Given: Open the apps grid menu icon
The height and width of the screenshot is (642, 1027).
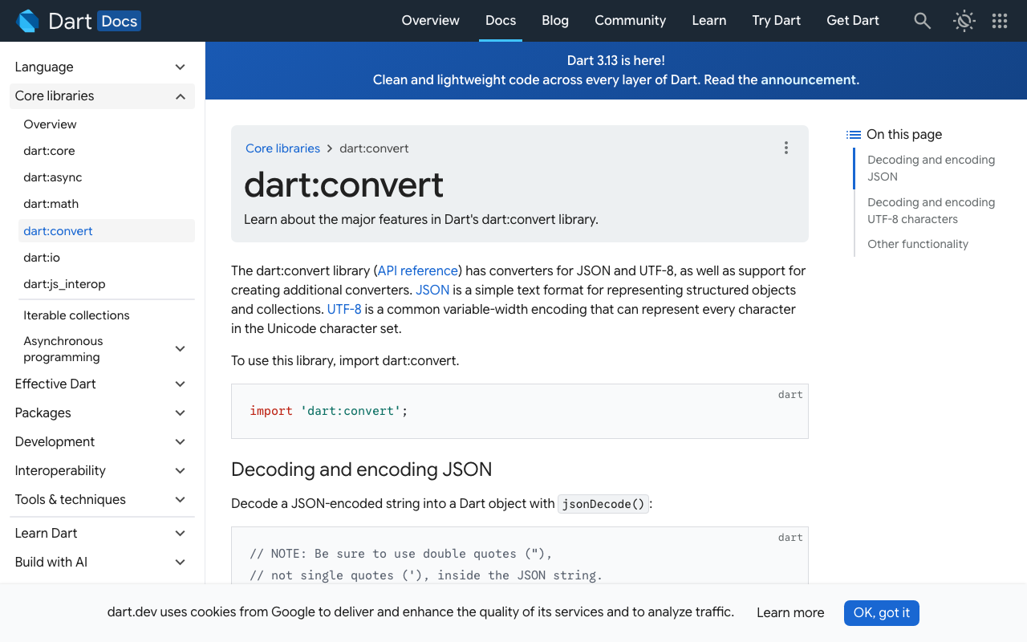Looking at the screenshot, I should 1000,21.
